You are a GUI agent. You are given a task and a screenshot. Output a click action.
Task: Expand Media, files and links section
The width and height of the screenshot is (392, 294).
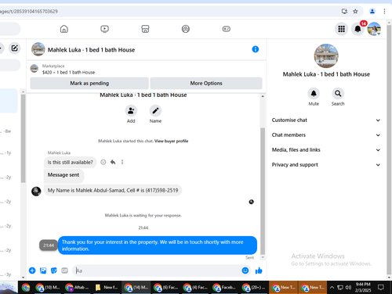(326, 150)
